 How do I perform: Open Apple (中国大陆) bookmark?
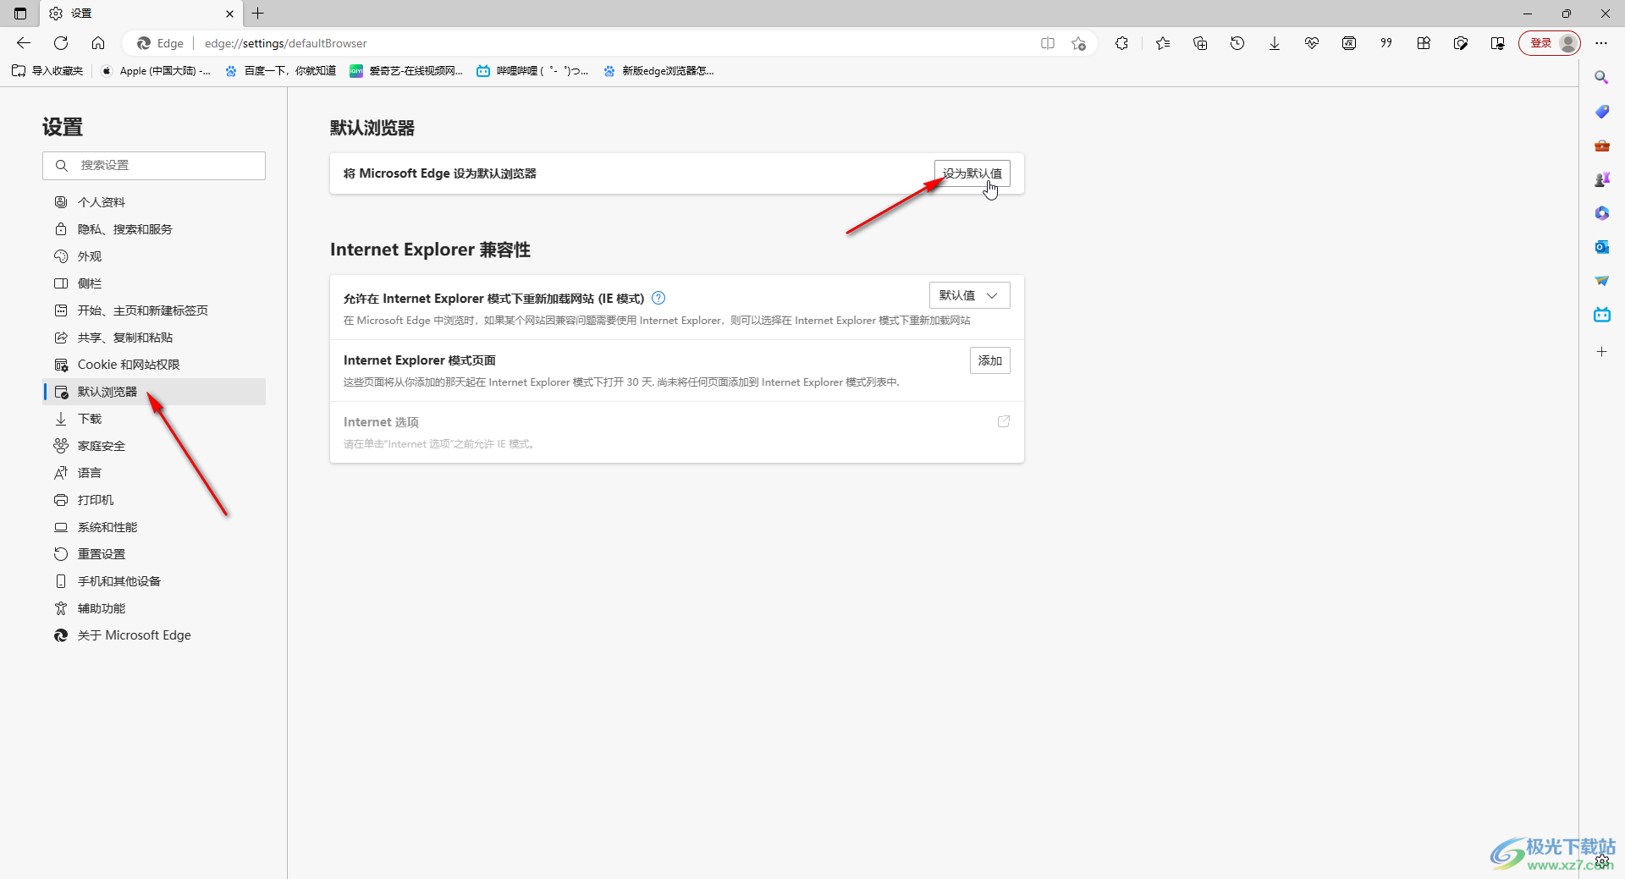pos(156,71)
